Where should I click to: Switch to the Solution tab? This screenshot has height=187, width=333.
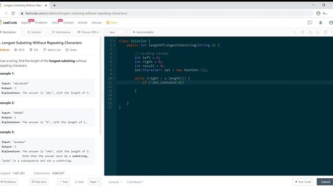(x=34, y=32)
